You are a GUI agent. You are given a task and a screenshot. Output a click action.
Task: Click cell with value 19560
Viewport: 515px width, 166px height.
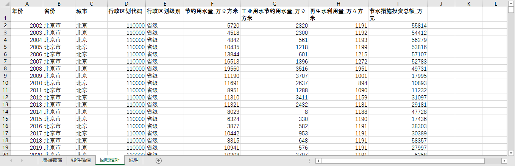212,69
